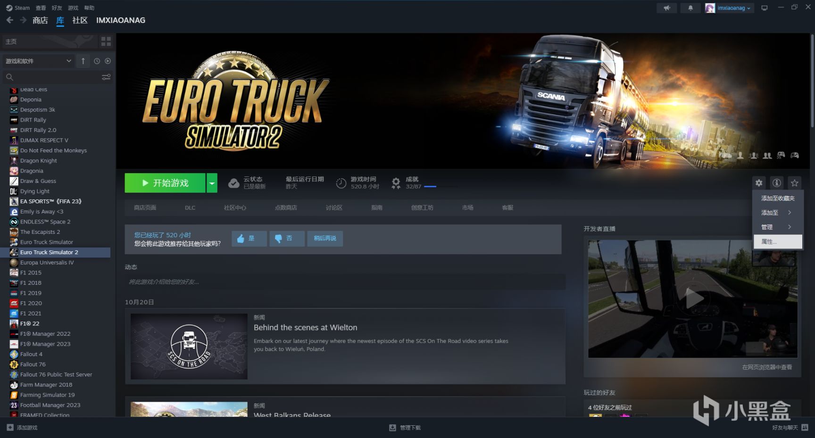Open the 商店页面 game tab
The height and width of the screenshot is (438, 815).
(145, 207)
